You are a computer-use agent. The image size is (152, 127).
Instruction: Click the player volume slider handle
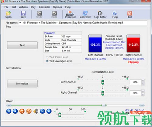tap(60, 115)
